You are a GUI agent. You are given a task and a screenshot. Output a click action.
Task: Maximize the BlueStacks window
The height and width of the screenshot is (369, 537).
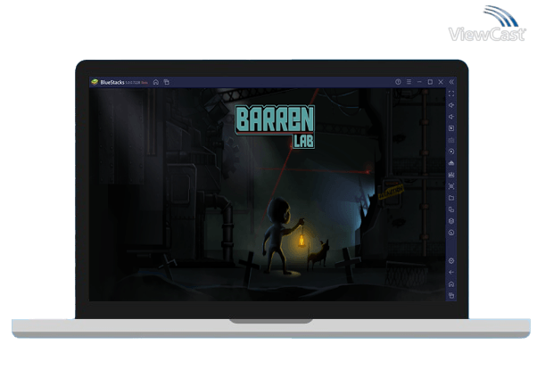click(430, 82)
